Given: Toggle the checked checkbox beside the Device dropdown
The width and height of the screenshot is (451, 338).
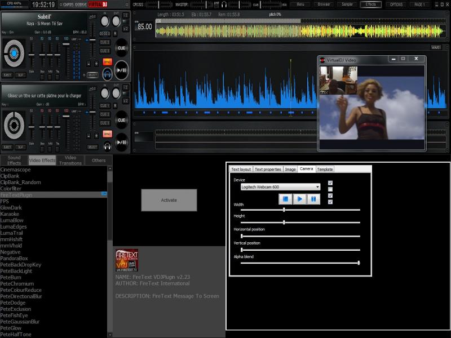Looking at the screenshot, I should coord(330,183).
